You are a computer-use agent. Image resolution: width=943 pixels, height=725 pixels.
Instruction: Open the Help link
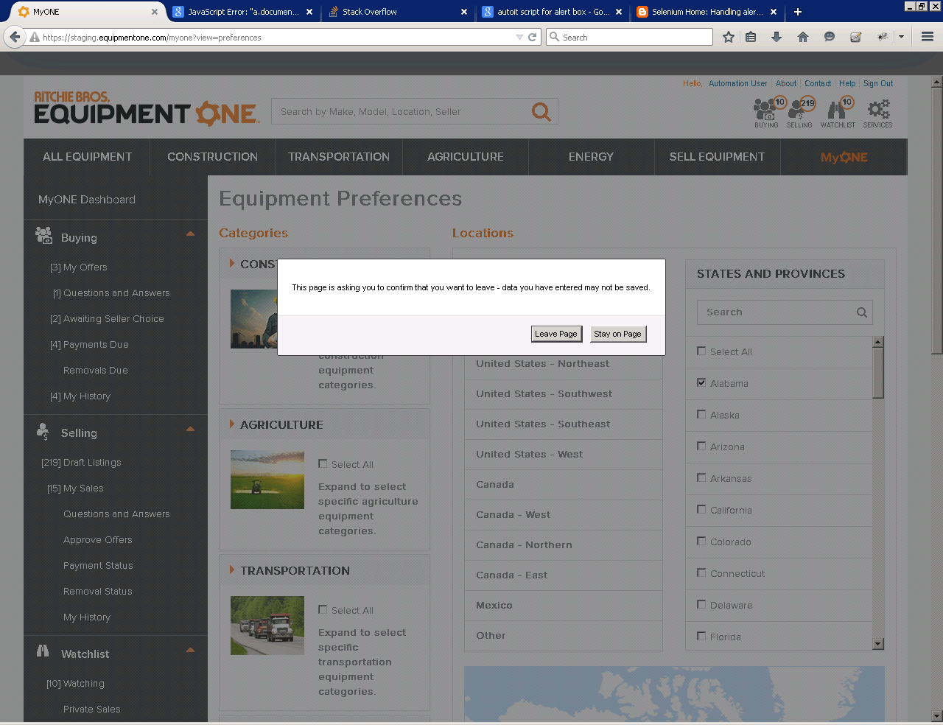coord(847,84)
